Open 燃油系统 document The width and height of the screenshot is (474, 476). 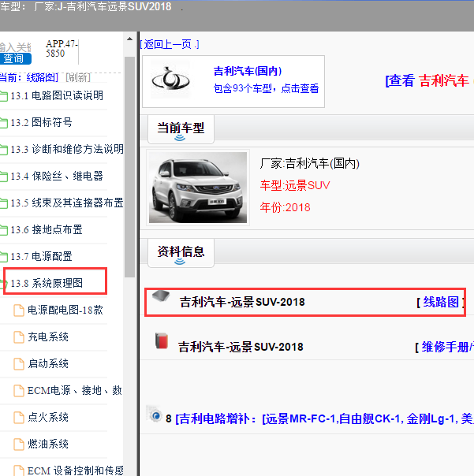[x=48, y=444]
